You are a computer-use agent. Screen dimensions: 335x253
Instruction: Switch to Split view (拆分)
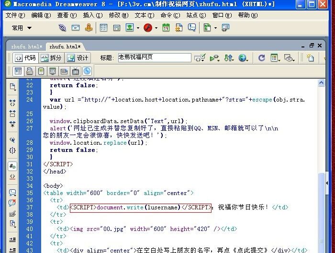[51, 58]
